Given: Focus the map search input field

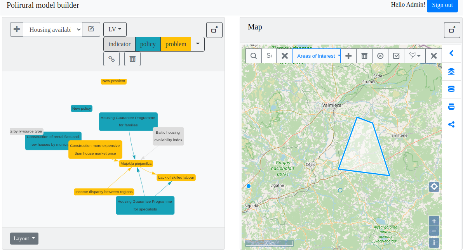Looking at the screenshot, I should [269, 56].
